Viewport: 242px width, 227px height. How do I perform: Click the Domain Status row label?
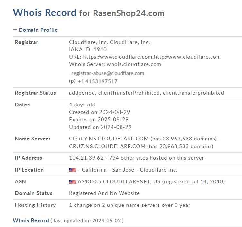tap(34, 193)
